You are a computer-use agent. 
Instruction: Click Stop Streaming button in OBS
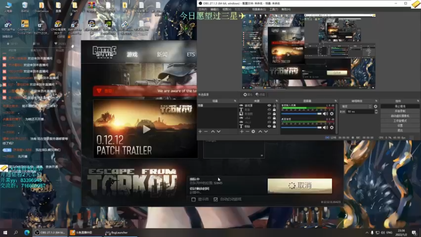400,106
